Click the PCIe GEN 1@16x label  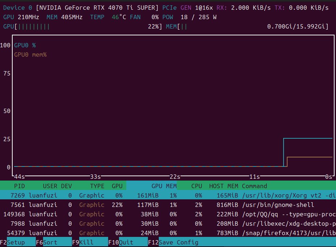(187, 8)
